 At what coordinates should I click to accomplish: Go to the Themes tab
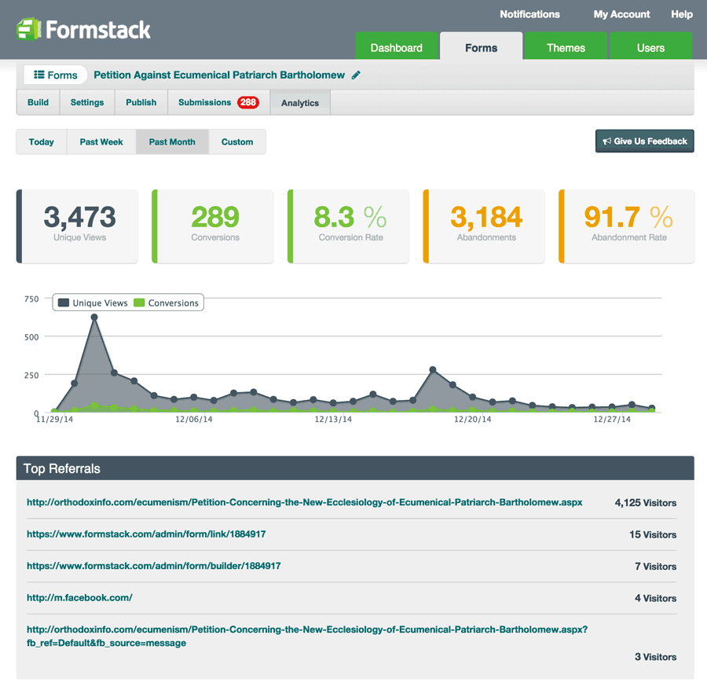566,46
